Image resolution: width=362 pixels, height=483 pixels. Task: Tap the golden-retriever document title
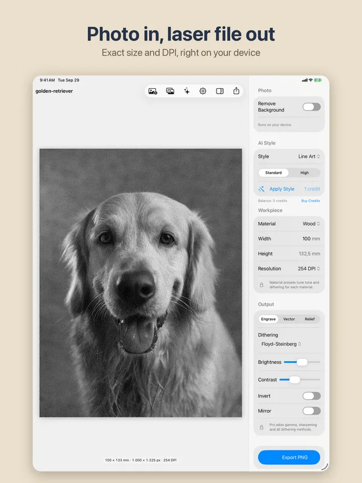[x=54, y=91]
